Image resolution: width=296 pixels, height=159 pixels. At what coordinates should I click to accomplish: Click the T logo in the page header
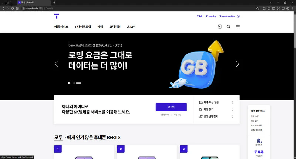click(57, 16)
